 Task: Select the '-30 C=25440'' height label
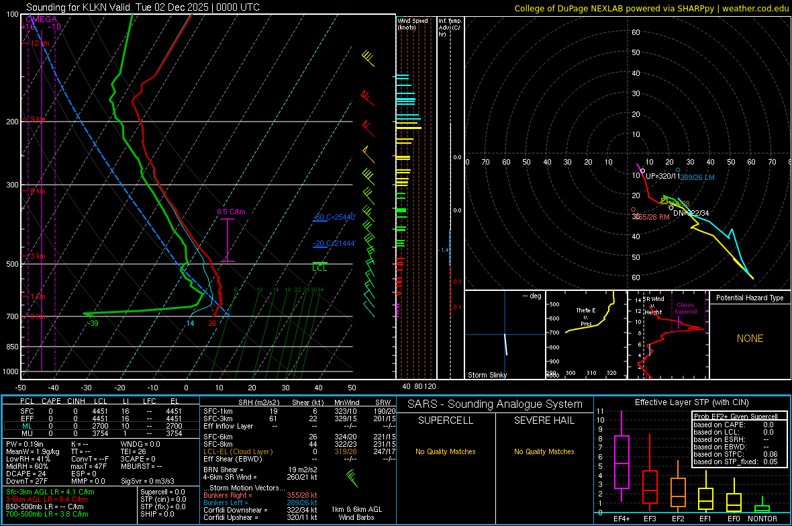coord(334,218)
